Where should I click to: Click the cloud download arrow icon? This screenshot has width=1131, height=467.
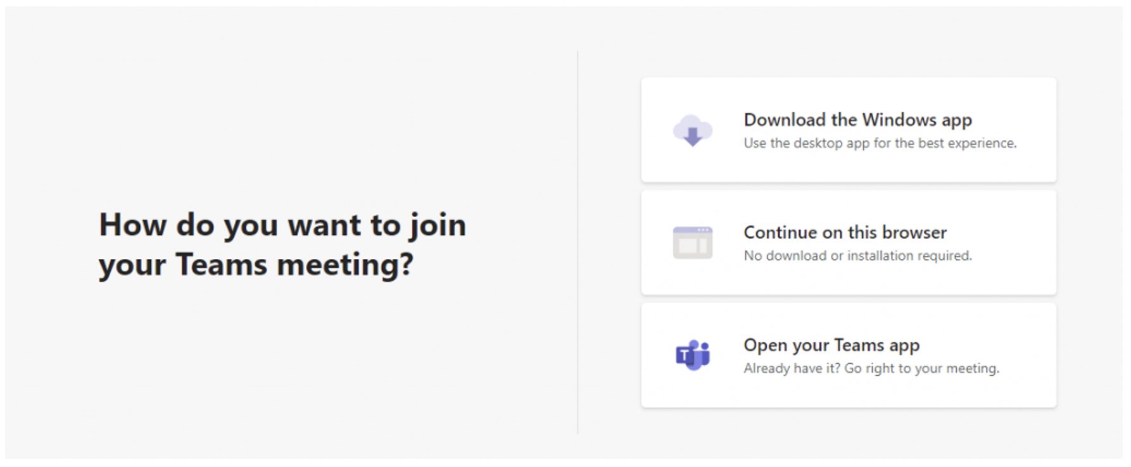click(x=692, y=130)
